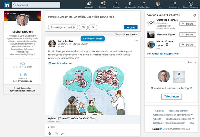Open Voir toutes les fonctionnalités Premium
The height and width of the screenshot is (137, 200).
tap(23, 89)
